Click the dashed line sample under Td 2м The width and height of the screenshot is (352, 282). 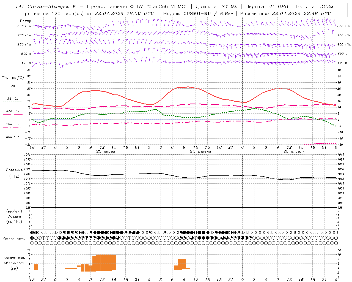point(12,102)
